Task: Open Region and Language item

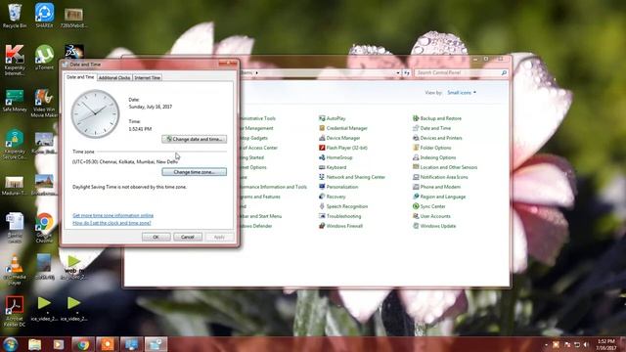Action: pos(439,197)
